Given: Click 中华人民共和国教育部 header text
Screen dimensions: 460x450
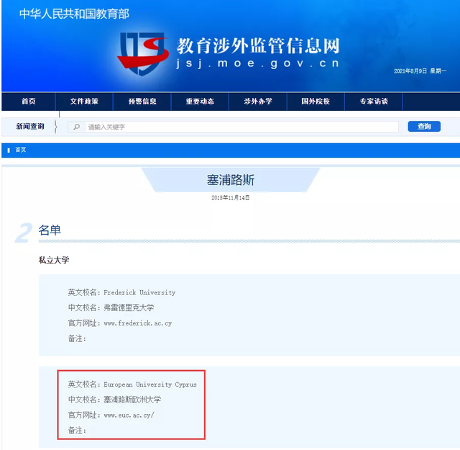Looking at the screenshot, I should [74, 14].
